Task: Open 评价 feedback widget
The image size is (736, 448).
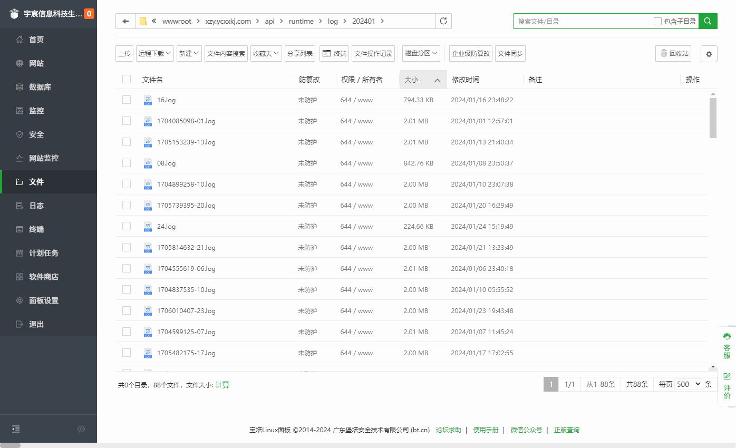Action: (727, 385)
